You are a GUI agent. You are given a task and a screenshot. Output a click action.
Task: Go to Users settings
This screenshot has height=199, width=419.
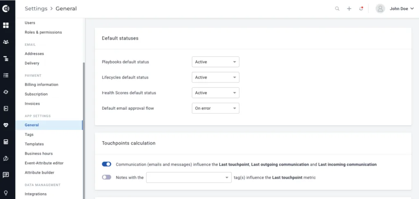pyautogui.click(x=30, y=23)
